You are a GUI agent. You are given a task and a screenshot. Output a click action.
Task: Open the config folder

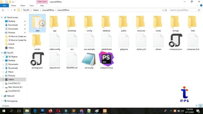point(89,24)
